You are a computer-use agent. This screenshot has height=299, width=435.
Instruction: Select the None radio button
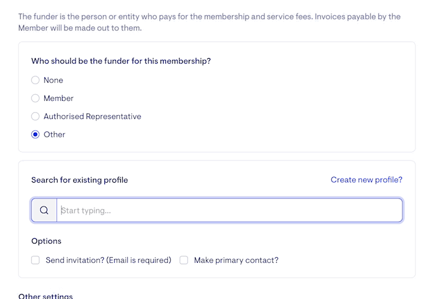pyautogui.click(x=35, y=80)
